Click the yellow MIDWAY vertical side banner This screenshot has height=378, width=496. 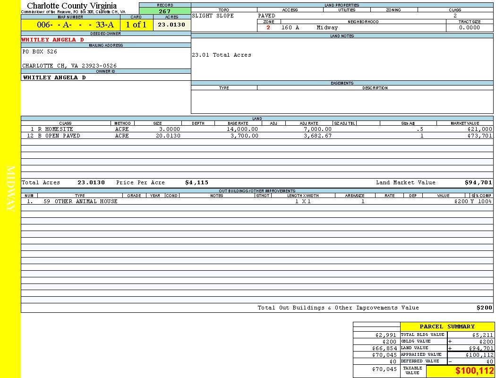(x=10, y=189)
